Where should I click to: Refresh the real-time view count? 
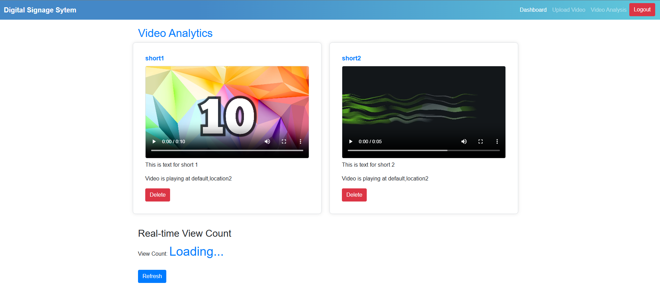(152, 276)
